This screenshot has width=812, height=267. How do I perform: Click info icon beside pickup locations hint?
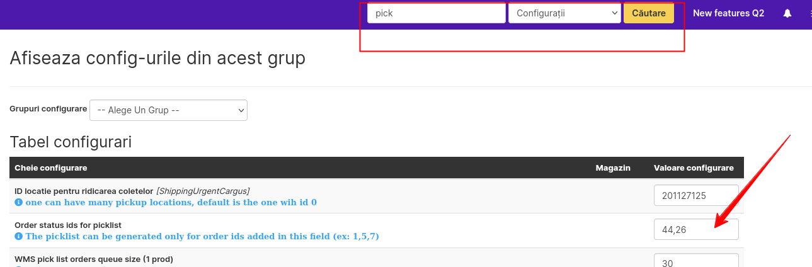pyautogui.click(x=18, y=203)
